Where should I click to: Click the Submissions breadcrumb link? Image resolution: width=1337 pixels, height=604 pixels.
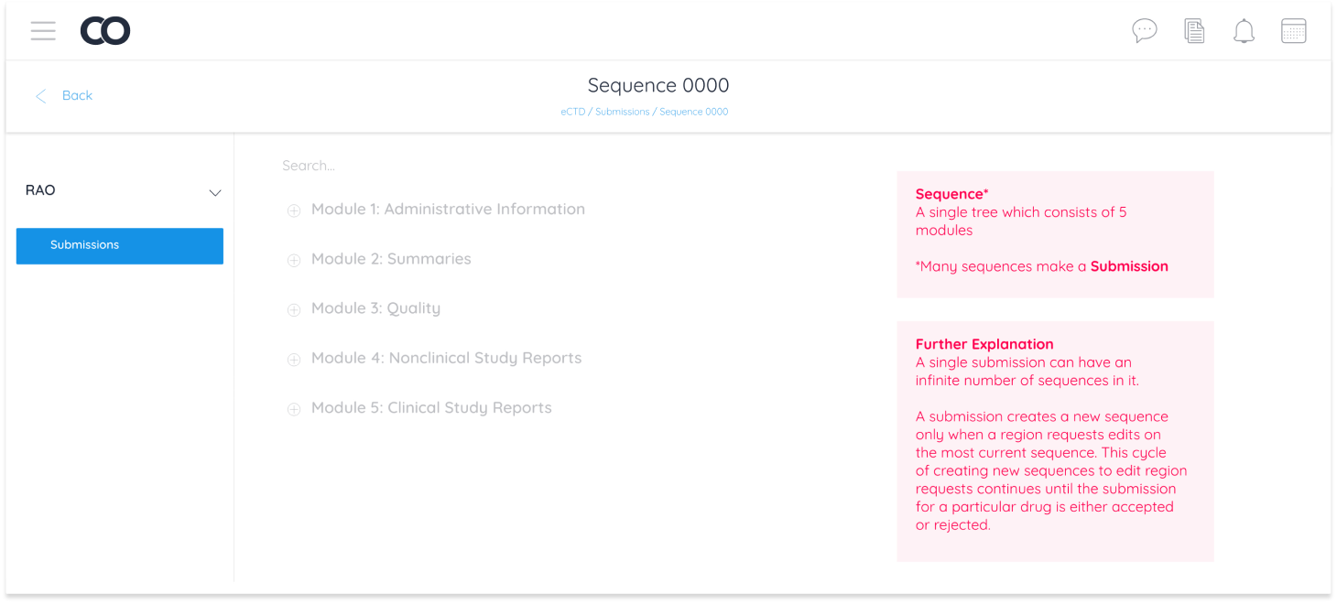click(622, 111)
